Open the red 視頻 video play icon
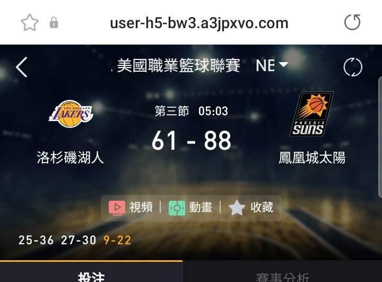This screenshot has width=382, height=282. tap(117, 208)
